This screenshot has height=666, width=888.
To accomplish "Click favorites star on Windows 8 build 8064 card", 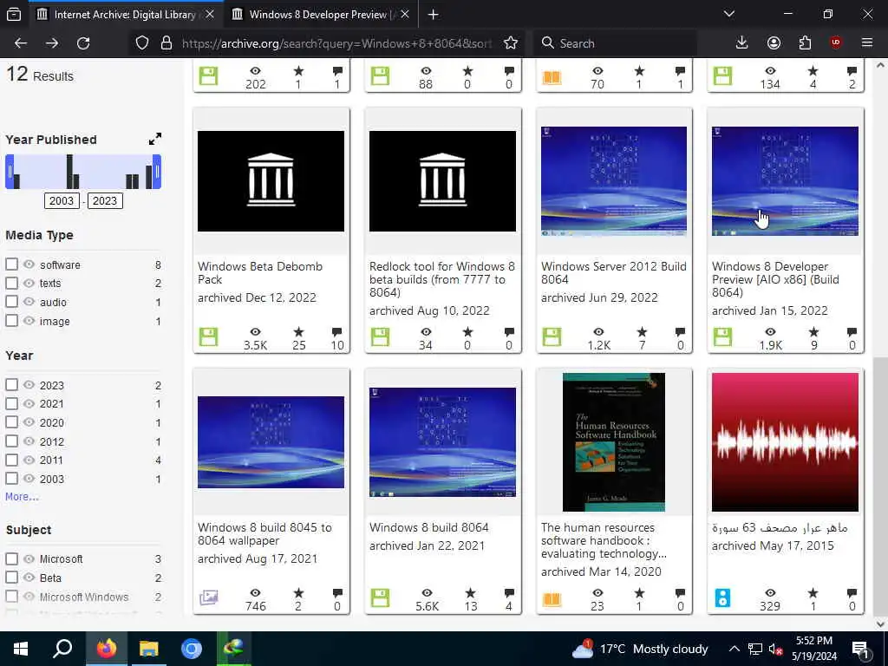I will click(x=470, y=593).
